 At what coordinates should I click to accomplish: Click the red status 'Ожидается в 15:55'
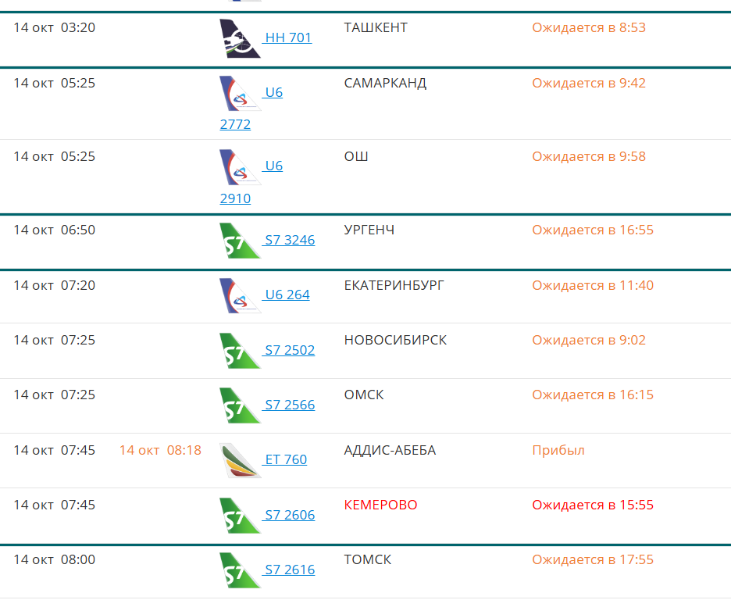click(x=593, y=505)
